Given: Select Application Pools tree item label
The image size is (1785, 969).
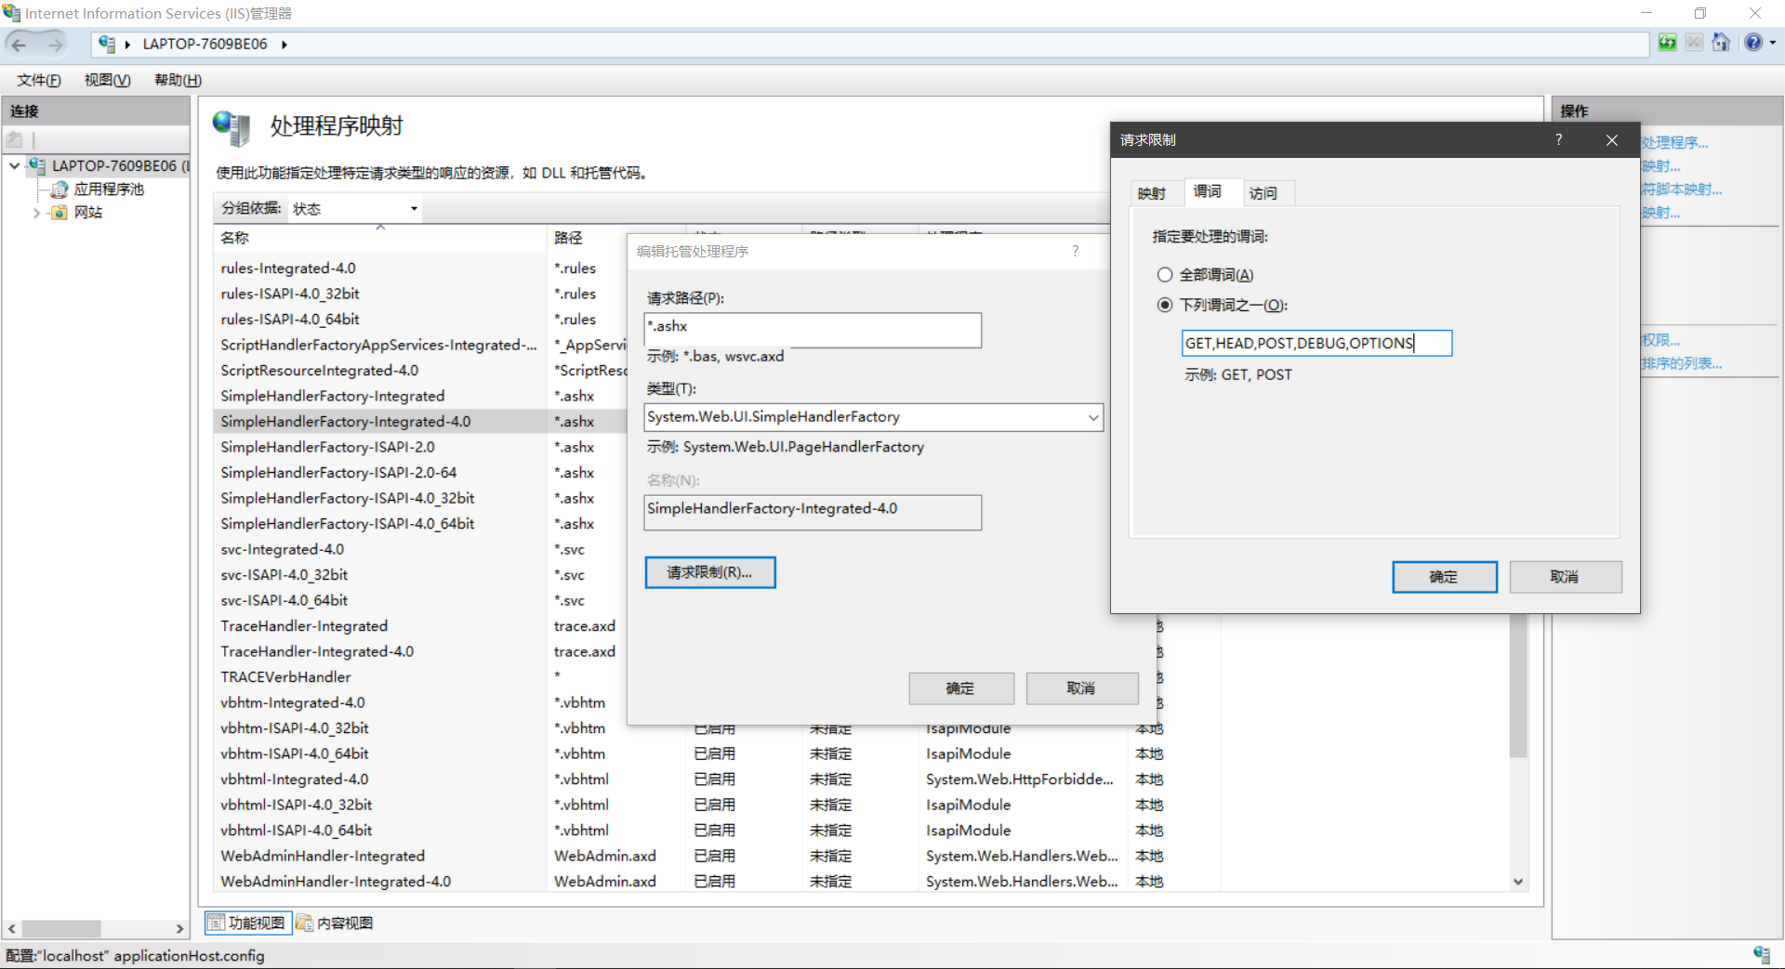Looking at the screenshot, I should (109, 190).
